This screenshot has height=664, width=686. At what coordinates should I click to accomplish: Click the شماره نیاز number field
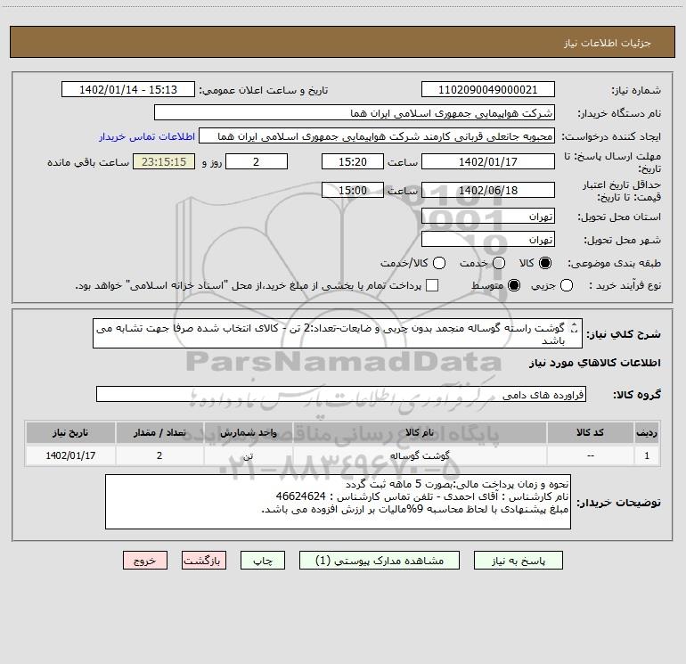click(488, 90)
